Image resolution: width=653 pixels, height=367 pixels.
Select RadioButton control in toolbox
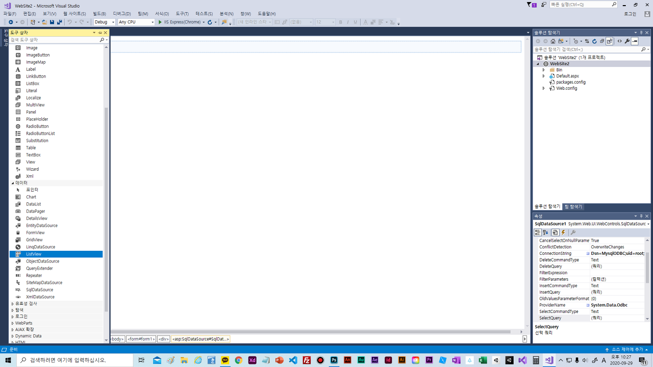(x=56, y=126)
